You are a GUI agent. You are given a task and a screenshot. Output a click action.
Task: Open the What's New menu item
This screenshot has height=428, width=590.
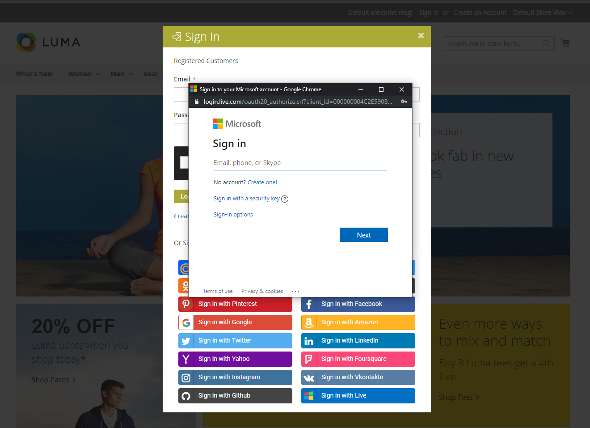(34, 74)
